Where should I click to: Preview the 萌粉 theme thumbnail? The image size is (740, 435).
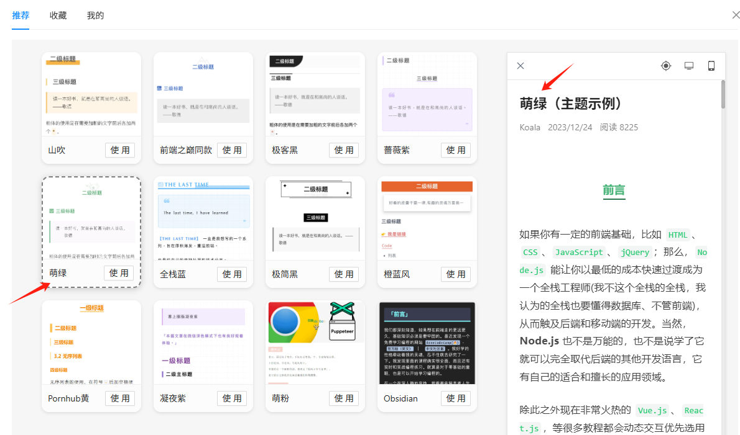(x=315, y=343)
